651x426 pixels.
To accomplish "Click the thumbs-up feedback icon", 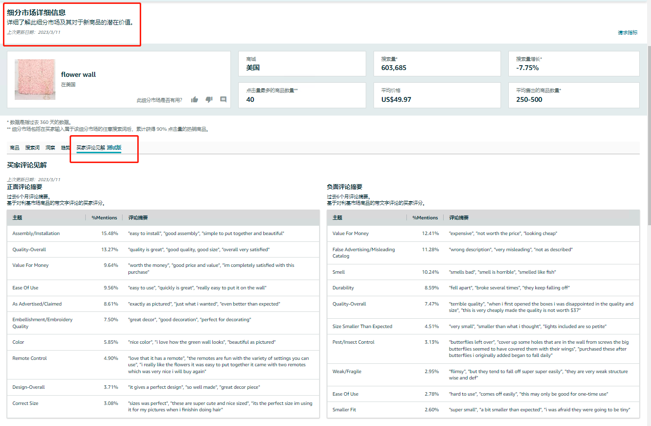I will [x=195, y=99].
